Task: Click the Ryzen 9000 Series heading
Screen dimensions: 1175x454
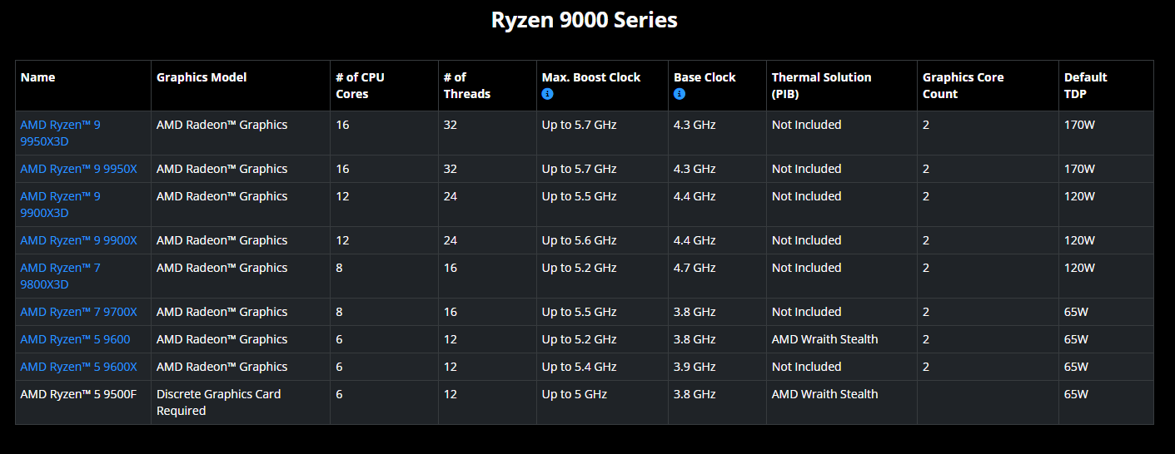Action: coord(585,20)
